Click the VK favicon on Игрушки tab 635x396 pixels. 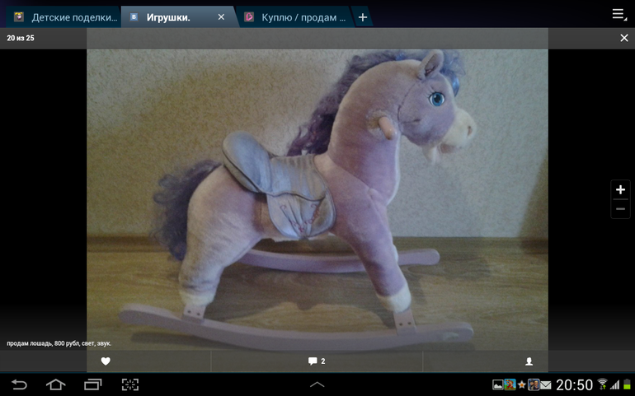134,17
